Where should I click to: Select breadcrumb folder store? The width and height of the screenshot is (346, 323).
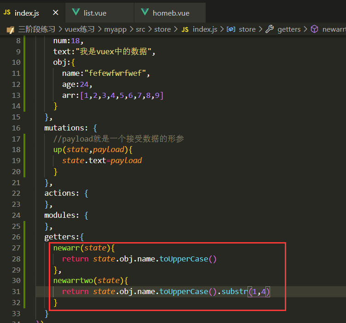click(x=162, y=29)
